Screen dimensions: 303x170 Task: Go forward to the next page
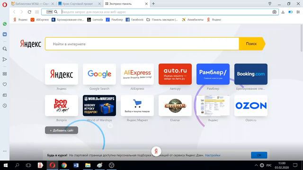point(21,12)
